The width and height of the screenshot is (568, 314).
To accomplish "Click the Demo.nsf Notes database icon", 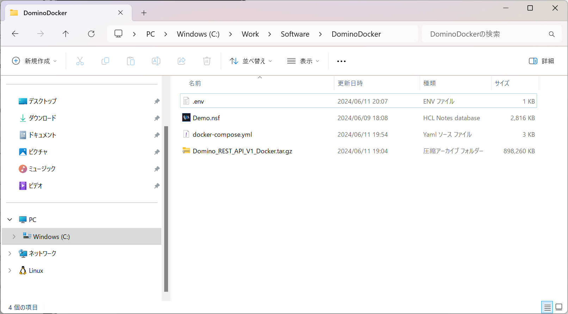I will click(186, 117).
